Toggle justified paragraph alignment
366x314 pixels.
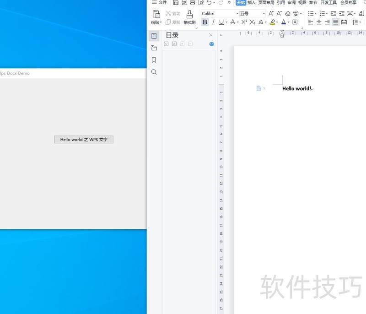pos(336,22)
